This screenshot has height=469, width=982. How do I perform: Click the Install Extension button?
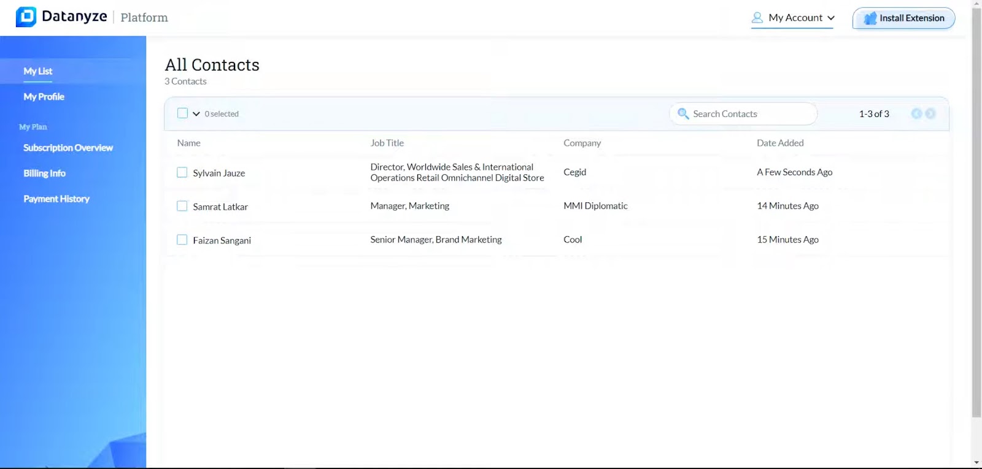click(903, 18)
